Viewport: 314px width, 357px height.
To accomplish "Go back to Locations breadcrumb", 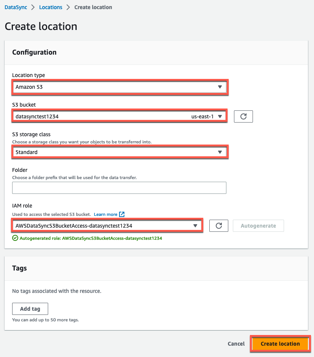I will [x=50, y=7].
